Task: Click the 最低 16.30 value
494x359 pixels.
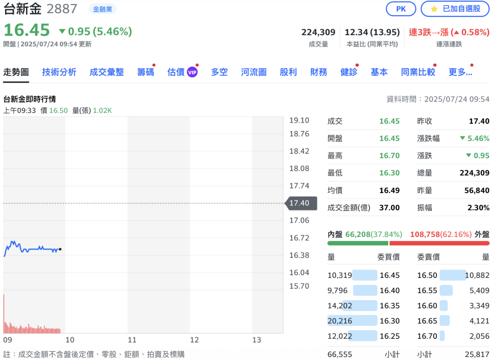Action: coord(389,173)
